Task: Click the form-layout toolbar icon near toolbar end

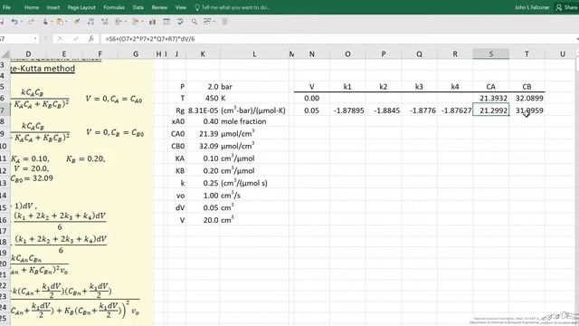Action: 207,22
